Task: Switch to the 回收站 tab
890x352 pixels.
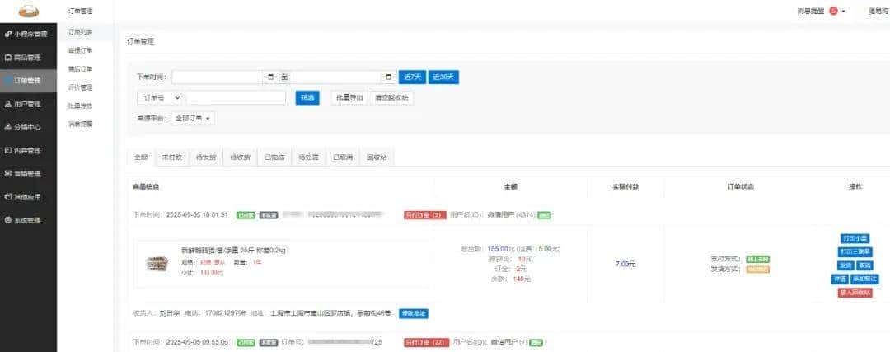Action: 377,157
